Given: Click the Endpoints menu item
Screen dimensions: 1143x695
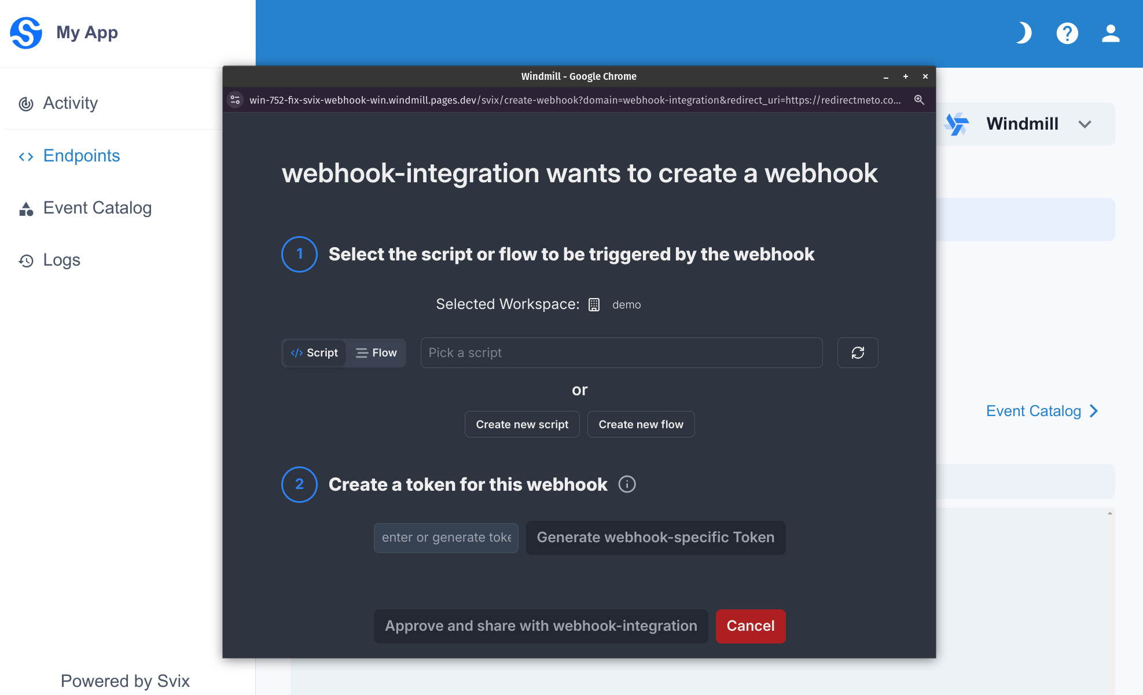Looking at the screenshot, I should tap(81, 155).
